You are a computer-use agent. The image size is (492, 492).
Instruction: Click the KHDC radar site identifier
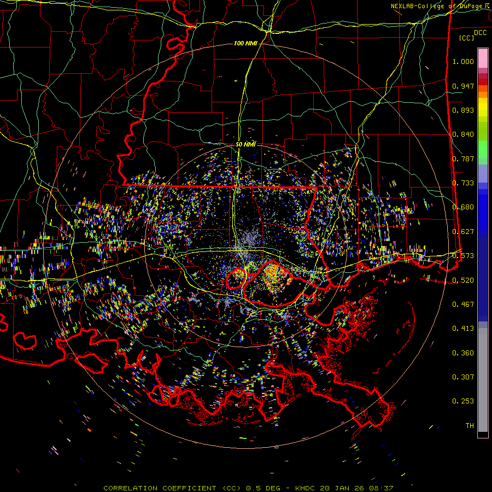click(x=306, y=488)
